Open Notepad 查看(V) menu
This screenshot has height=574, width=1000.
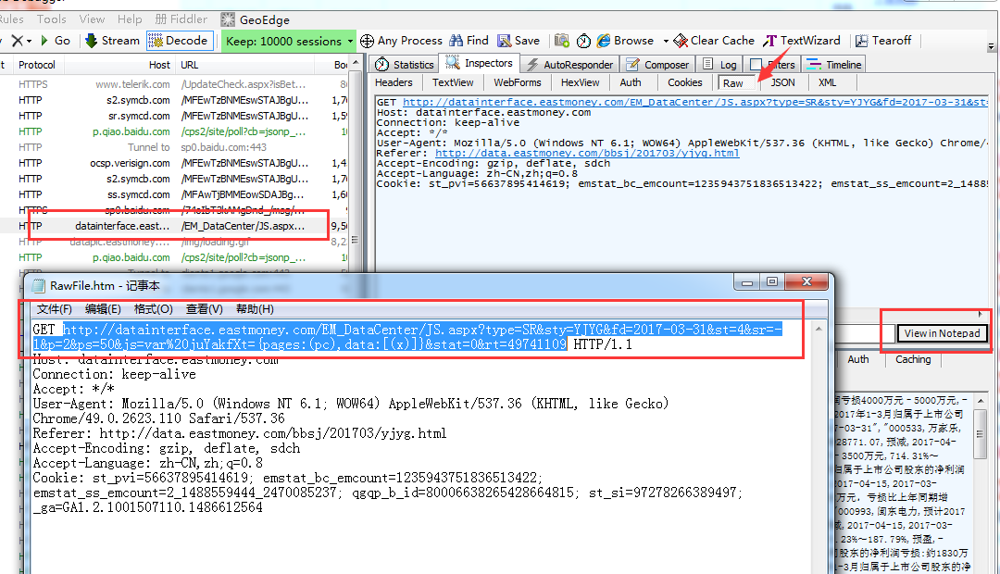pos(205,309)
